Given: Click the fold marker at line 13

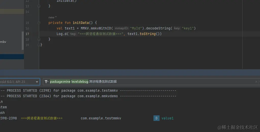Looking at the screenshot, I should pyautogui.click(x=39, y=6).
